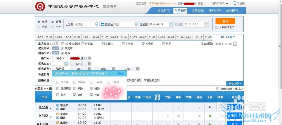Uncheck 硬卧 in the seat popup
Image resolution: width=282 pixels, height=125 pixels.
(x=91, y=88)
